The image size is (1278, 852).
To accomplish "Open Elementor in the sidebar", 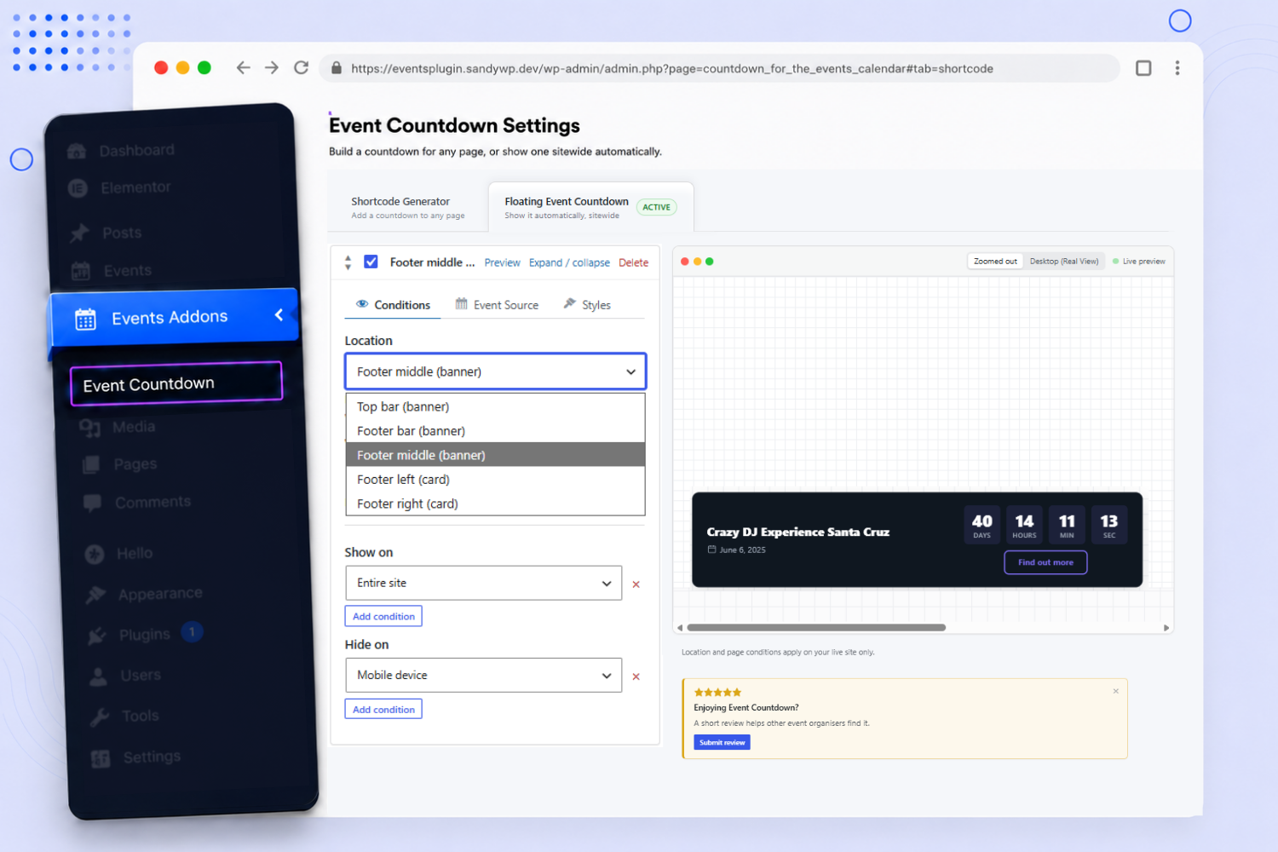I will tap(135, 187).
